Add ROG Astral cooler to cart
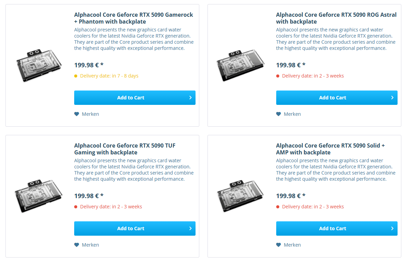The height and width of the screenshot is (263, 415). [337, 98]
